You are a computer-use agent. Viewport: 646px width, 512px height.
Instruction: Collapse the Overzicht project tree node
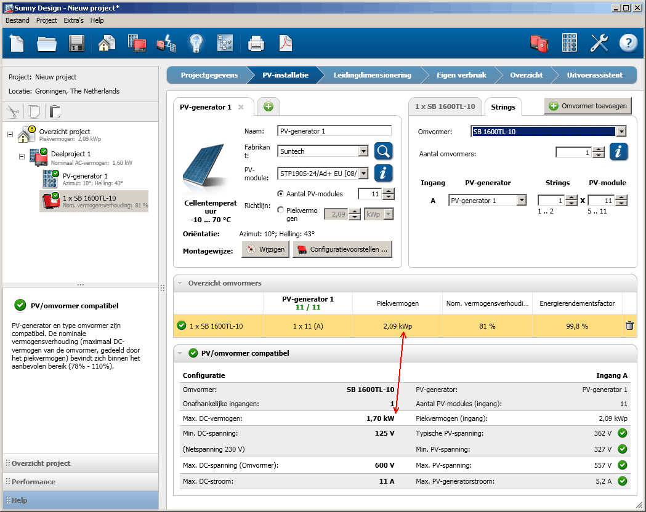[10, 135]
